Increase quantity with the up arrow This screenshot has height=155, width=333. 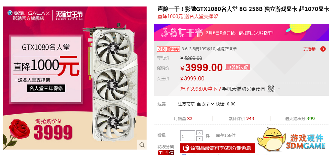click(199, 133)
